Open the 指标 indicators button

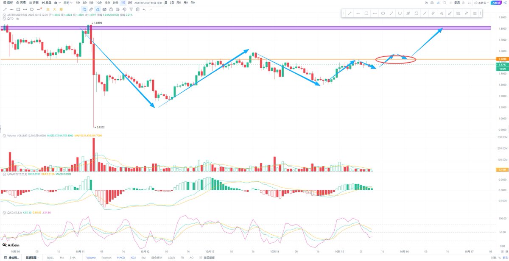coord(8,3)
